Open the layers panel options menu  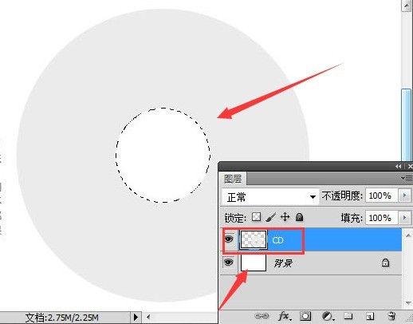407,178
